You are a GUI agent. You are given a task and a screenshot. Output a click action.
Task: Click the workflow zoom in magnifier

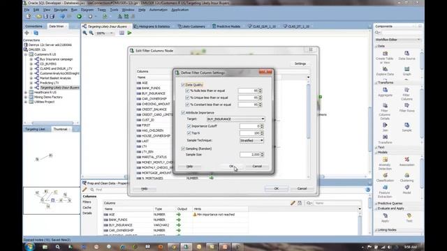[x=85, y=33]
